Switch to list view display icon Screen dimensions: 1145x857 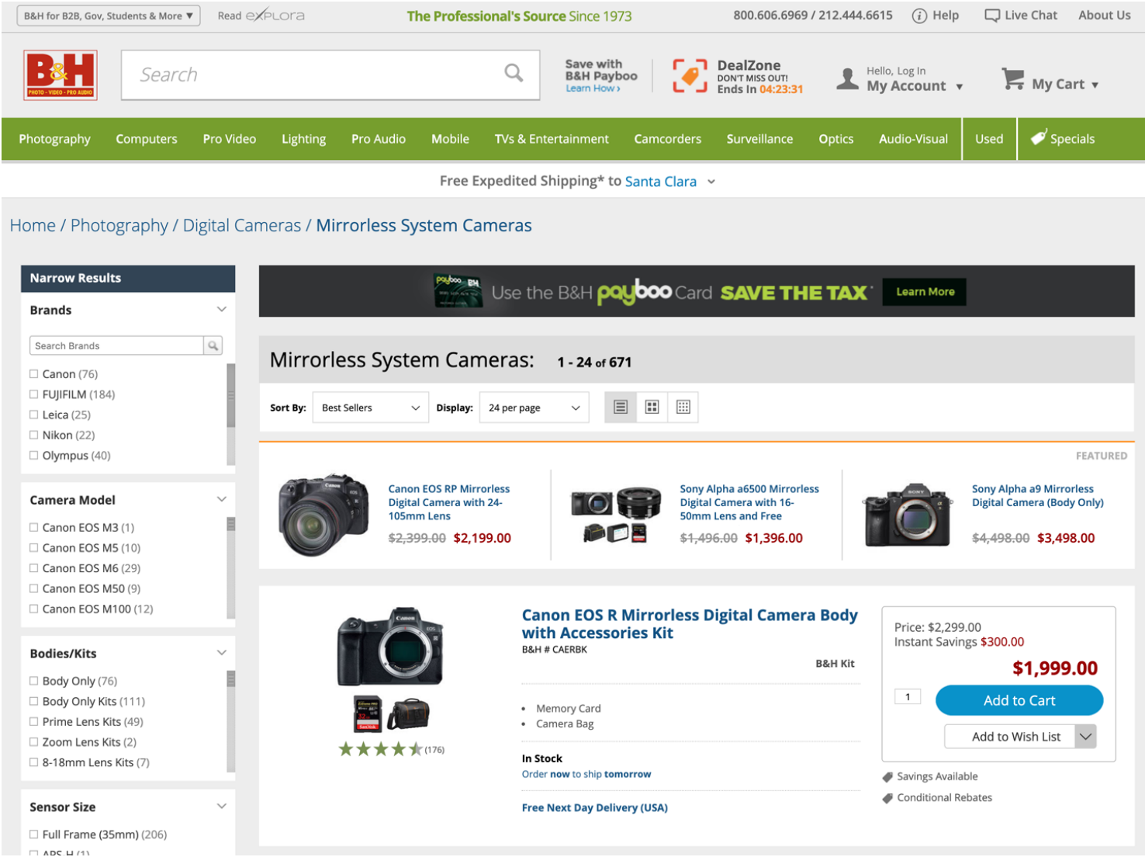click(621, 407)
